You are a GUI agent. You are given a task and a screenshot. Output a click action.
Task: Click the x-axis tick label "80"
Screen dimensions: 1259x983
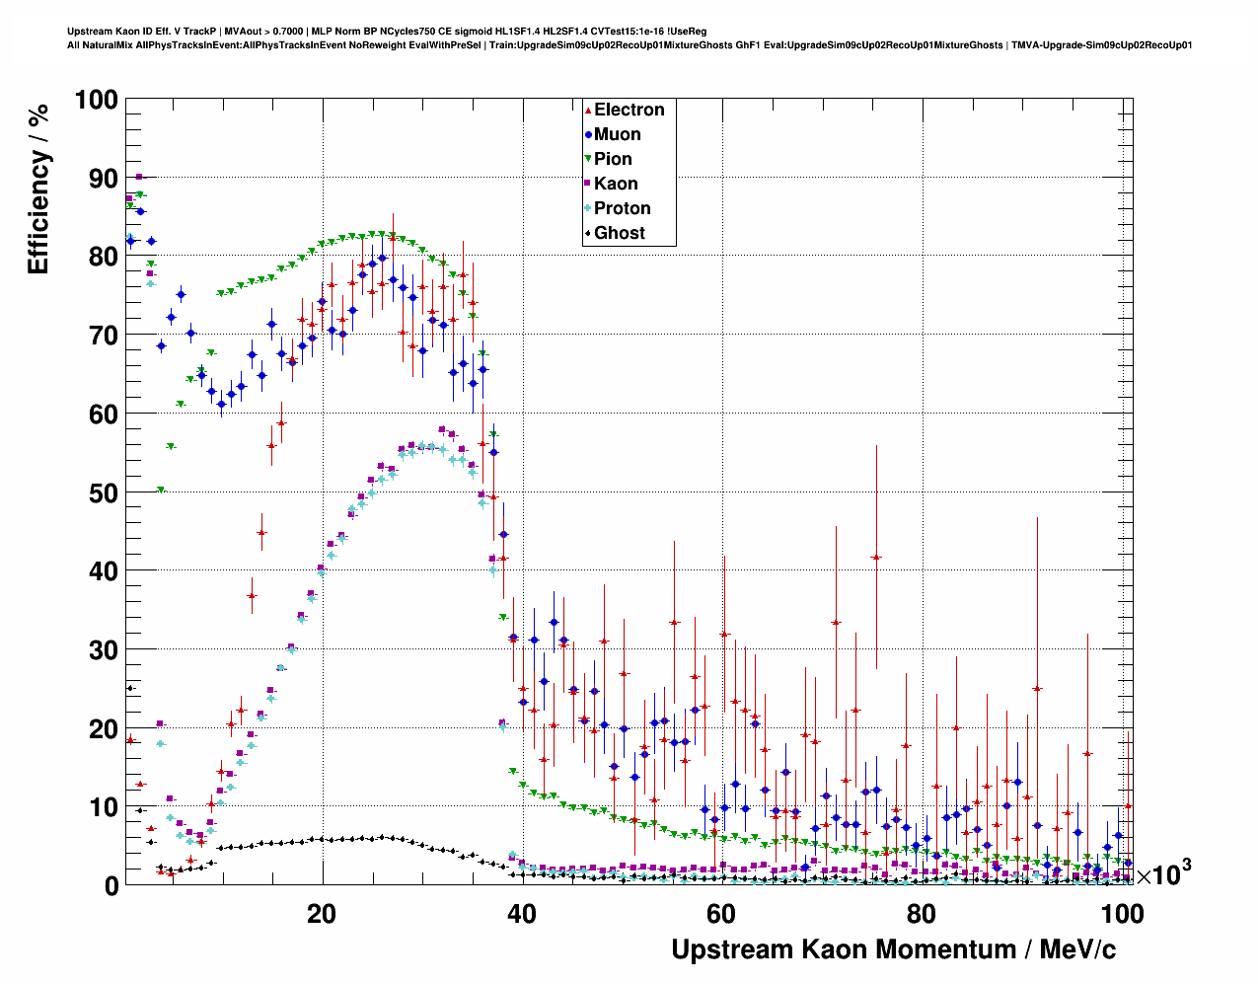[923, 914]
